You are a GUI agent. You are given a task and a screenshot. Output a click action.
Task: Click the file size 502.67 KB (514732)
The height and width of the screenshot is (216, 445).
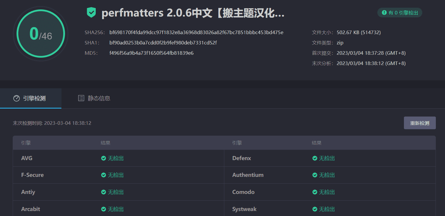[359, 32]
